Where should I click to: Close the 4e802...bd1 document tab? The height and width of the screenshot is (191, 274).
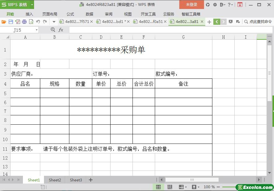tap(128, 22)
